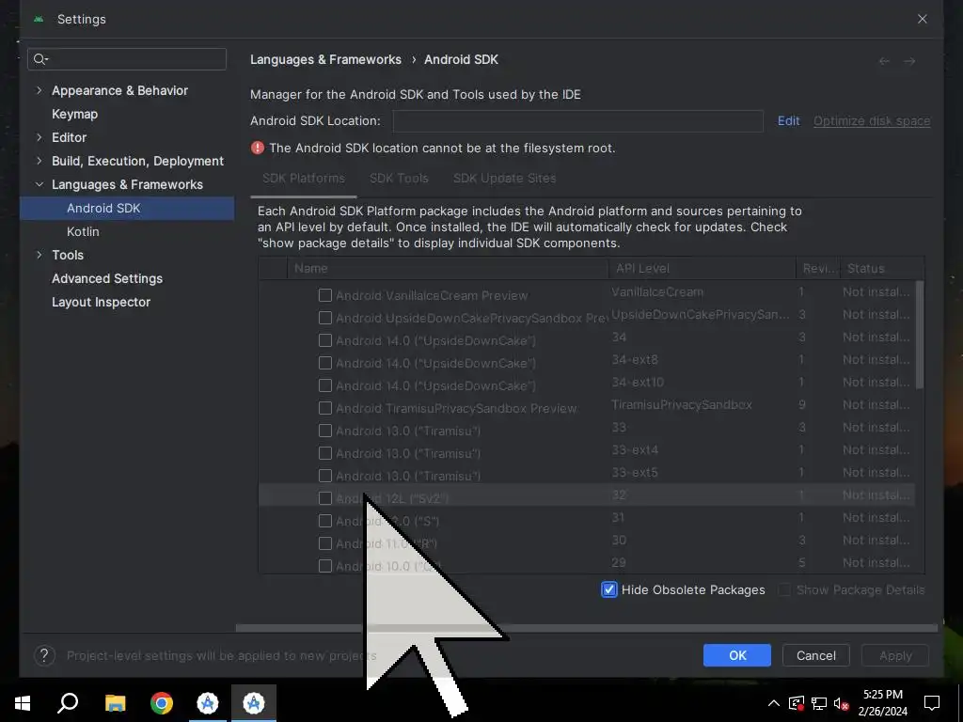Viewport: 963px width, 722px height.
Task: Open Keymap settings page
Action: coord(75,114)
